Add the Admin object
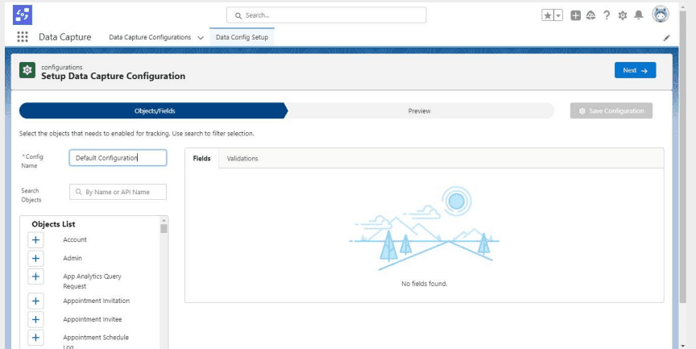This screenshot has width=696, height=349. pyautogui.click(x=36, y=259)
